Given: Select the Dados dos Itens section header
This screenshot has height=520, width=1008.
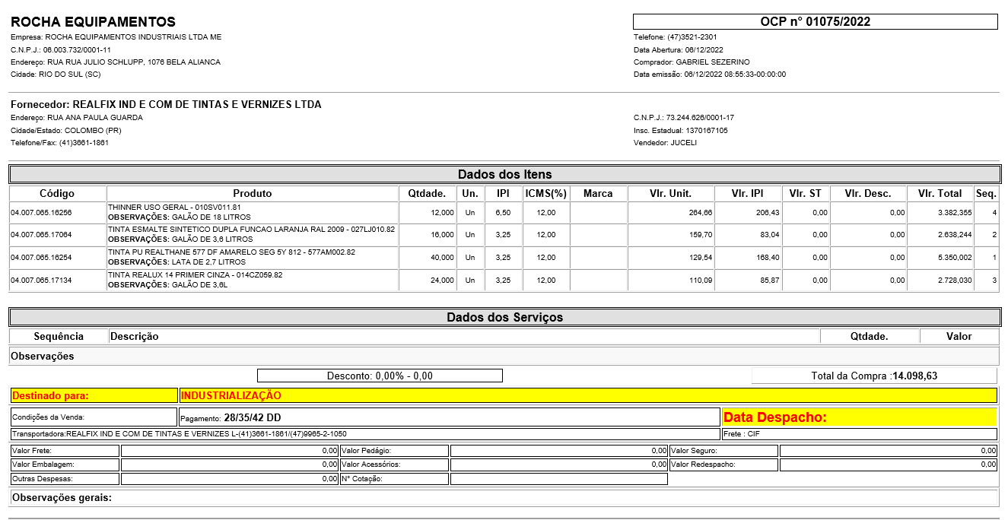Looking at the screenshot, I should point(504,174).
